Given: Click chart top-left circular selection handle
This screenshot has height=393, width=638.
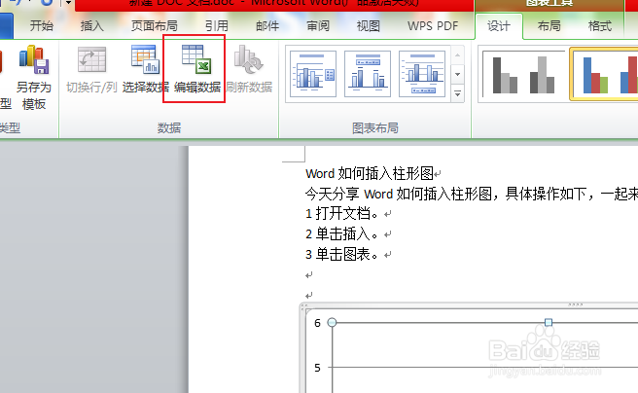Looking at the screenshot, I should coord(332,323).
